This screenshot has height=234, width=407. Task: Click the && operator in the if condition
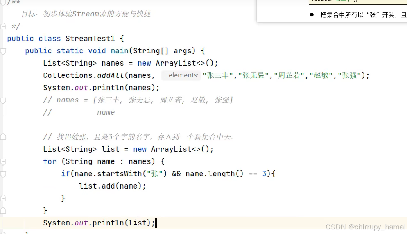pos(176,174)
